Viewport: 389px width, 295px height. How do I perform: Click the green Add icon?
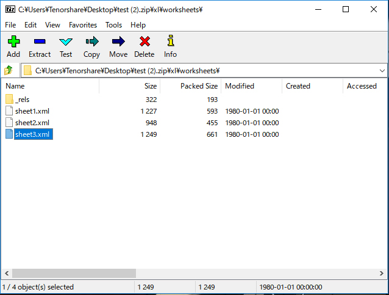click(13, 42)
